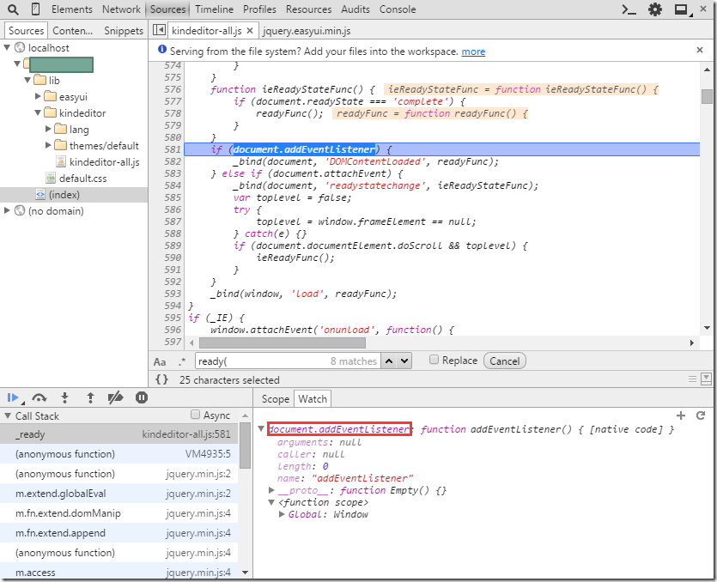Cancel the search in the find bar
This screenshot has width=717, height=582.
point(505,361)
